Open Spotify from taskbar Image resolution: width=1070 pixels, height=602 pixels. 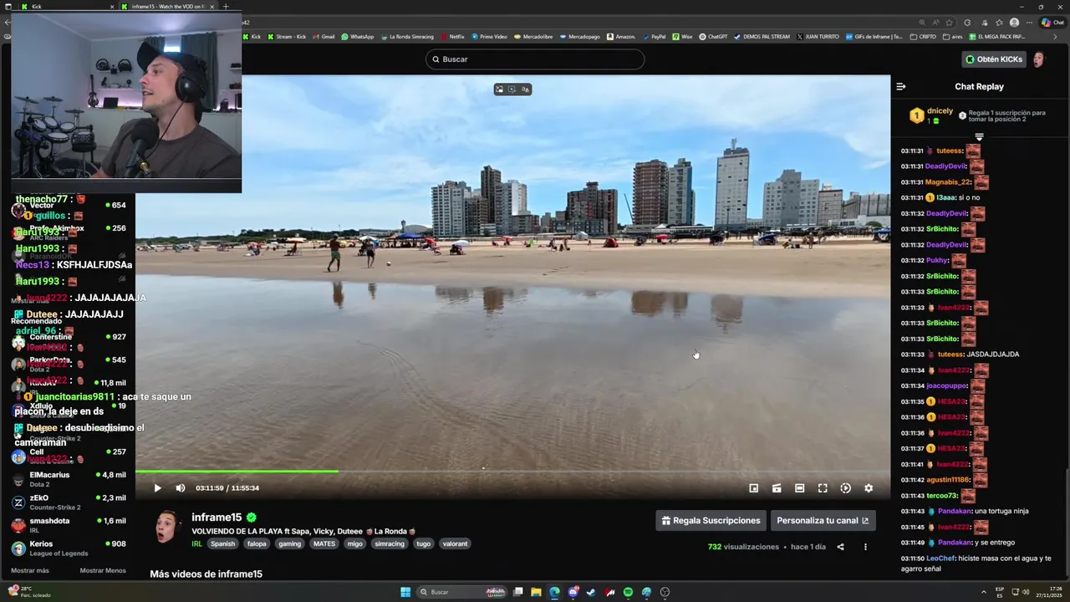point(628,592)
